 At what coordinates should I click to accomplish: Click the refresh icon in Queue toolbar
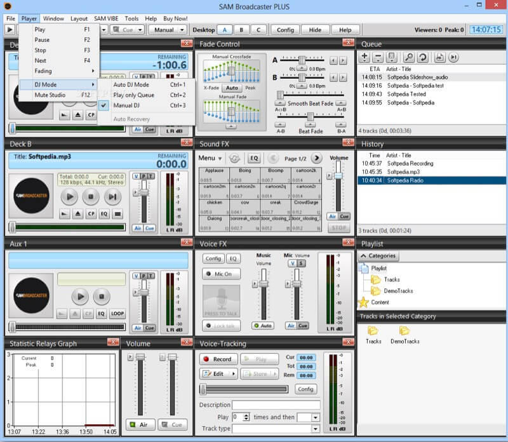coord(422,57)
